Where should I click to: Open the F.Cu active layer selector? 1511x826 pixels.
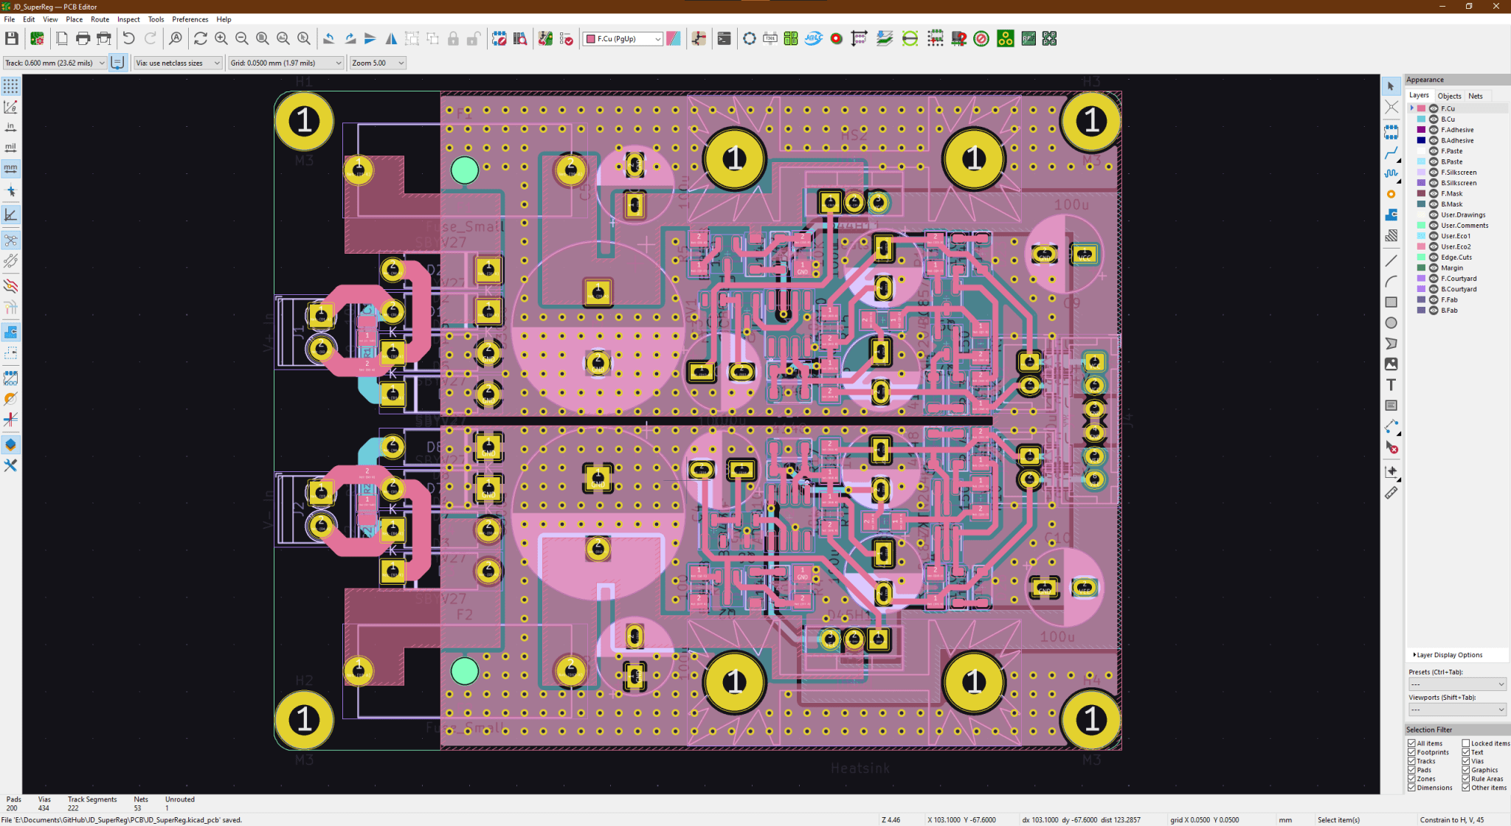[623, 38]
